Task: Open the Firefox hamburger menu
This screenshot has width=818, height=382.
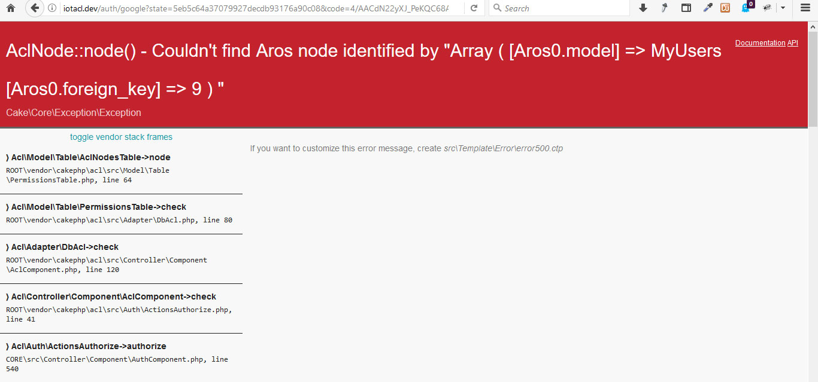Action: [x=804, y=8]
